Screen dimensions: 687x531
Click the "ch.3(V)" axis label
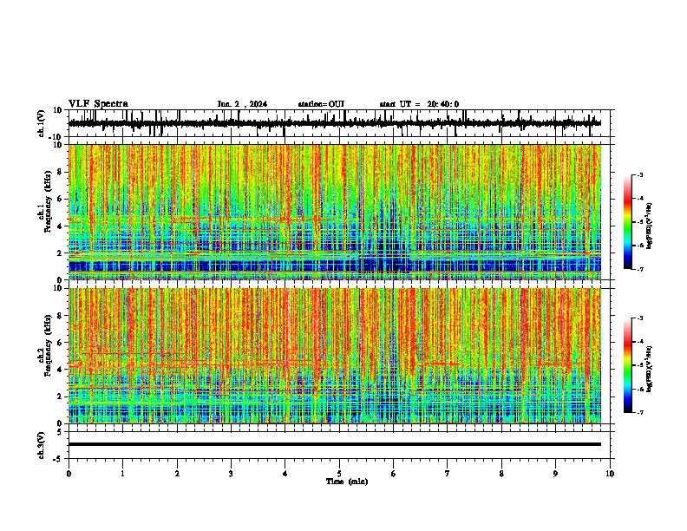click(x=42, y=445)
